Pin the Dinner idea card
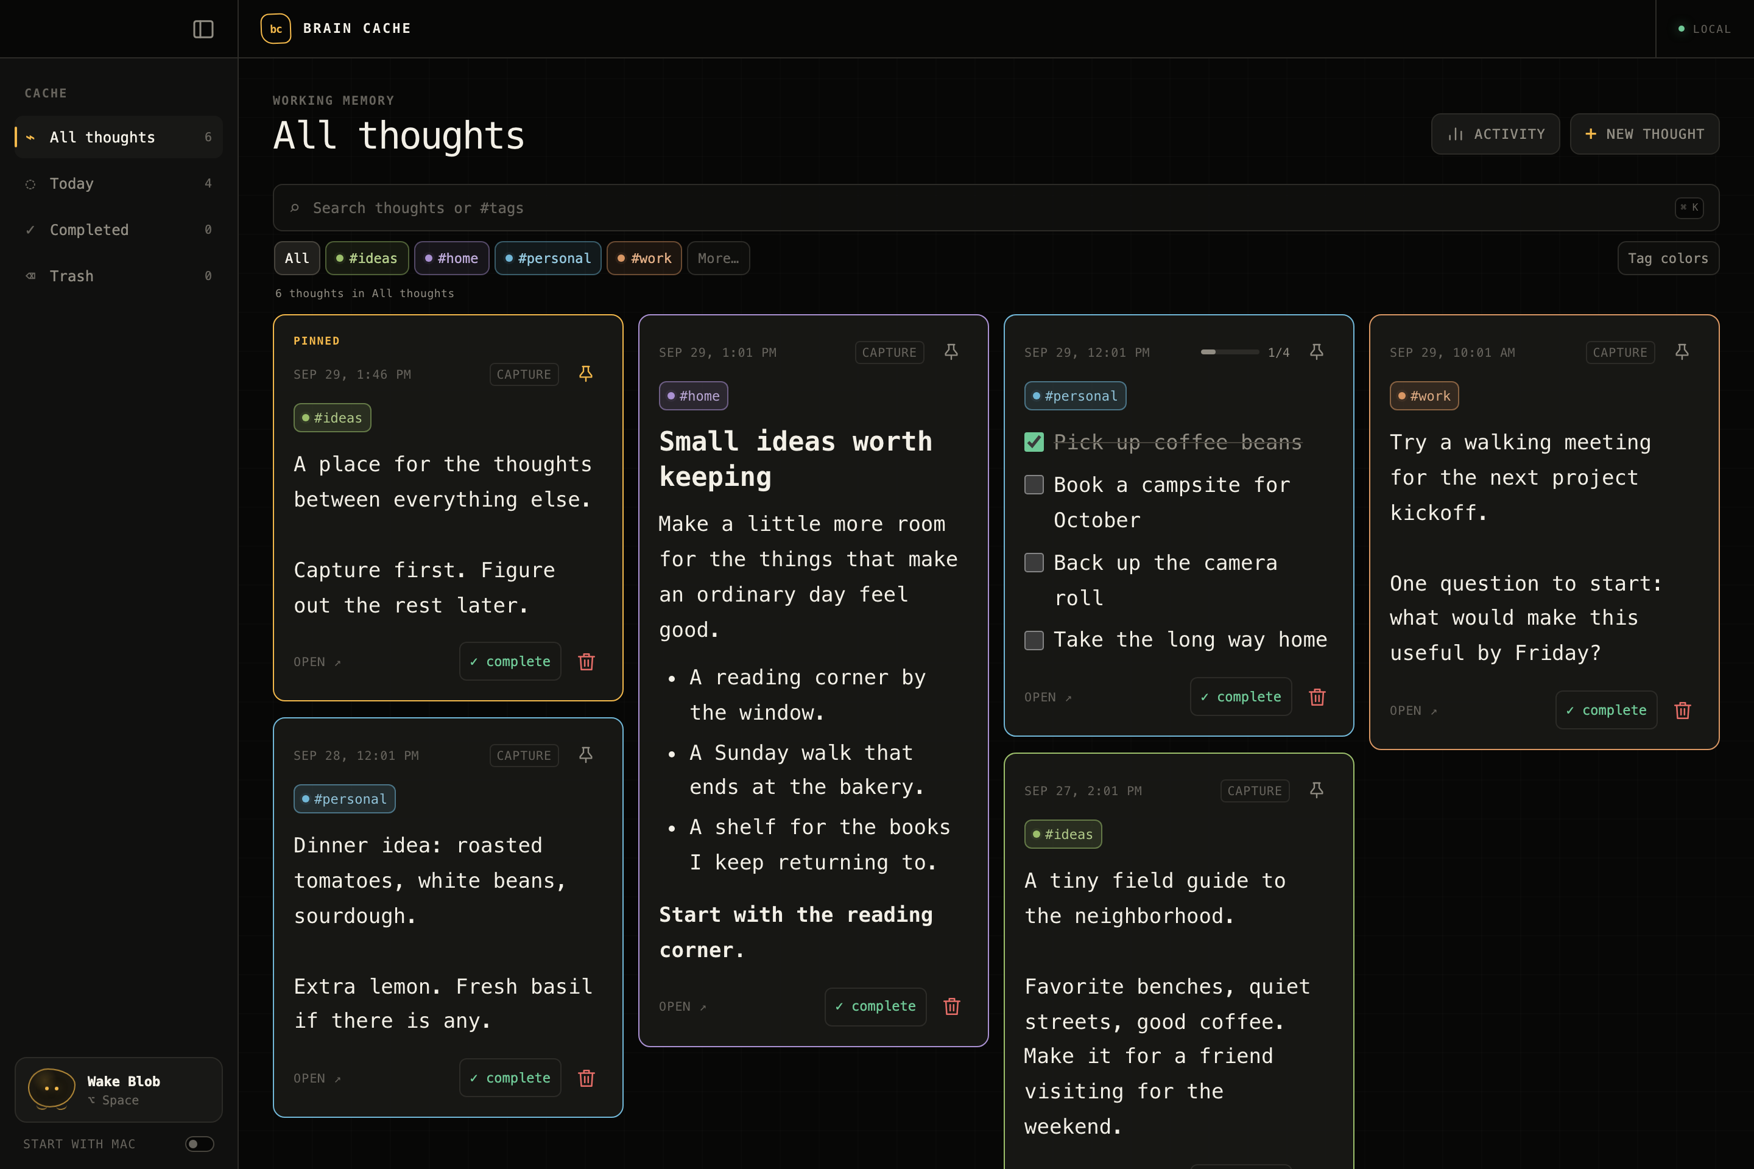 [x=586, y=754]
